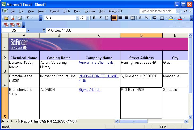Screen dimensions: 194x130
Task: Apply the Fill Color bucket
Action: tap(171, 18)
